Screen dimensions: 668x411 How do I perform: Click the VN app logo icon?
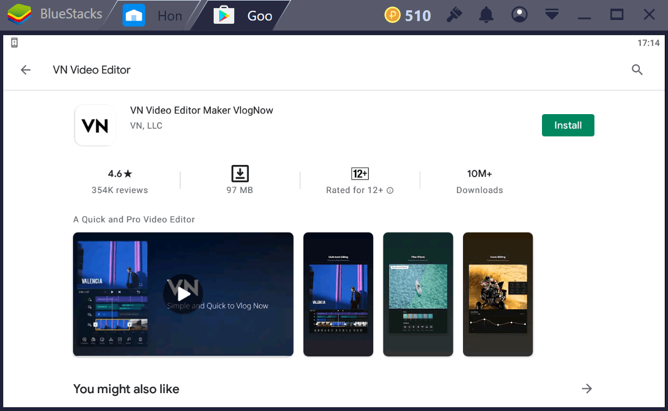pyautogui.click(x=95, y=125)
